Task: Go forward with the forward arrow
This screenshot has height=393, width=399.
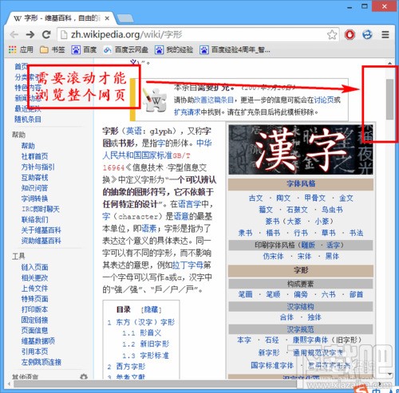Action: [30, 34]
